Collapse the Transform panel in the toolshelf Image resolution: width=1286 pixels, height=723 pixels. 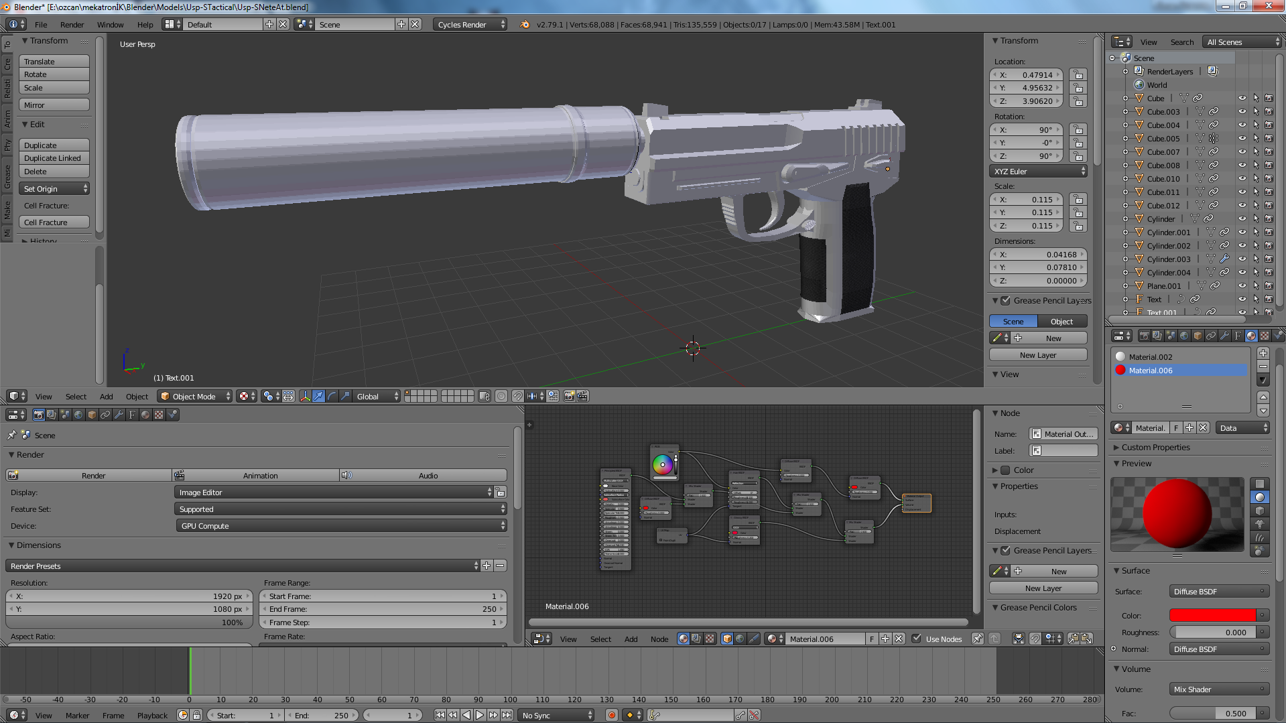(x=25, y=41)
